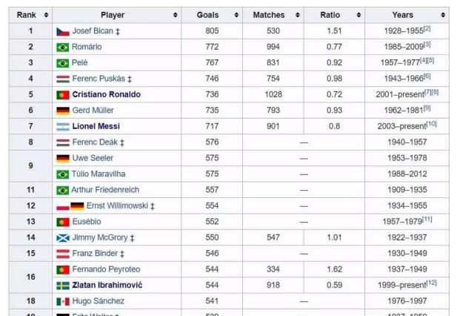Image resolution: width=474 pixels, height=316 pixels.
Task: Click Sweden flag next to Zlatan Ibrahimović
Action: tap(63, 286)
